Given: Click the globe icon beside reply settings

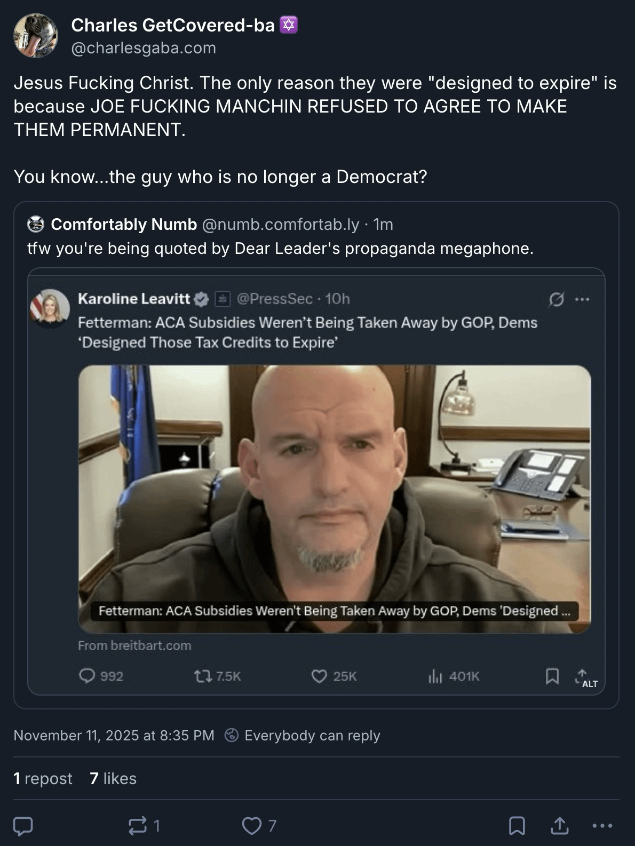Looking at the screenshot, I should coord(232,736).
